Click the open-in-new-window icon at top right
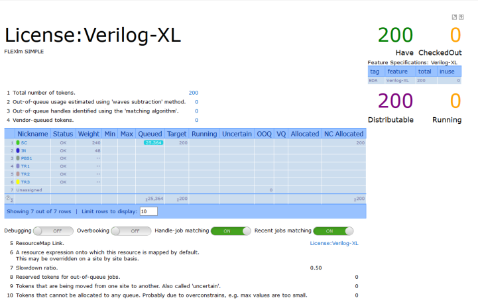The width and height of the screenshot is (478, 304). [x=454, y=17]
